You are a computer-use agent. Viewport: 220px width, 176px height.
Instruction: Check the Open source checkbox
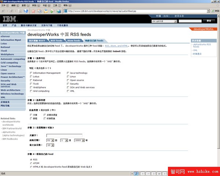point(68,80)
